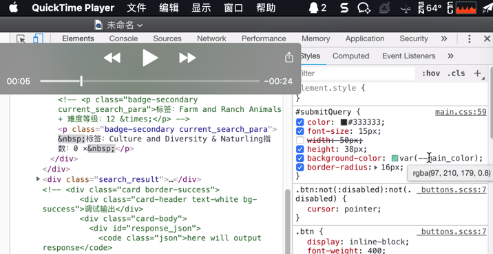The height and width of the screenshot is (254, 493).
Task: Open the chat bubble menu bar icon
Action: (364, 8)
